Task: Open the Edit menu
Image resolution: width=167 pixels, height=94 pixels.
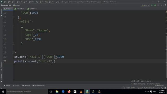Action: pos(9,2)
